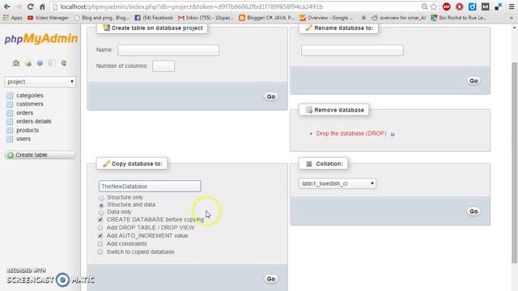Click the red ABP extension icon
Image resolution: width=518 pixels, height=291 pixels.
tap(446, 6)
